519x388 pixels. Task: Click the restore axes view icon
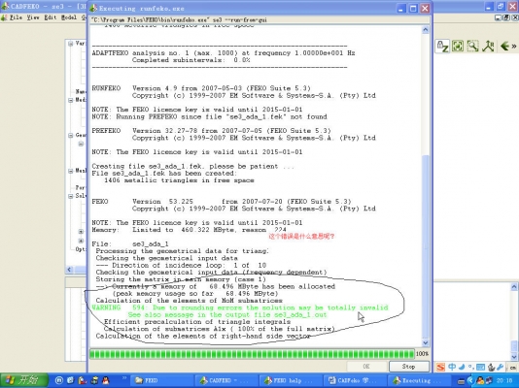(x=488, y=46)
